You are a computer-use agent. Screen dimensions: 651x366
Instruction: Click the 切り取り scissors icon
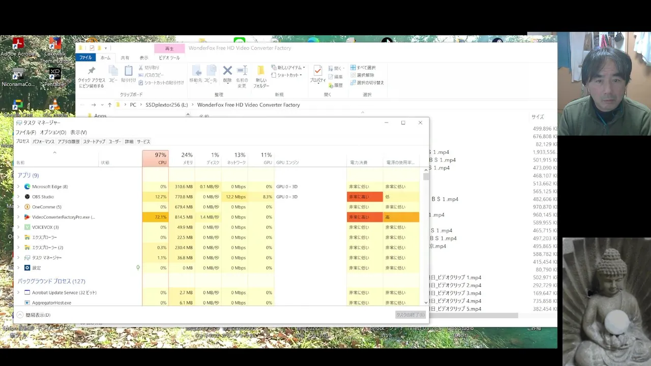(141, 68)
